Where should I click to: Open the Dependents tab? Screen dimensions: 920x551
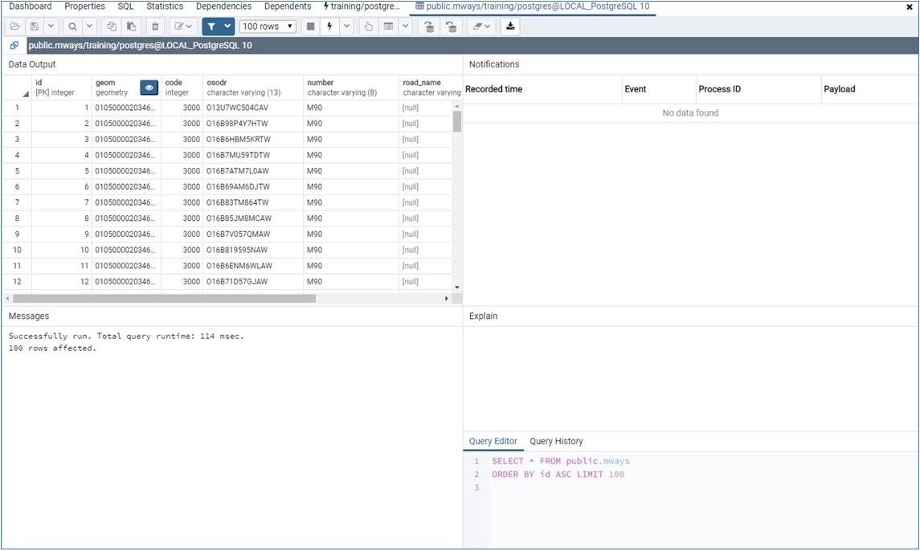(288, 6)
